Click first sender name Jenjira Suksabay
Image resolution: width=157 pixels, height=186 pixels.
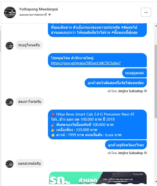[x=130, y=91]
